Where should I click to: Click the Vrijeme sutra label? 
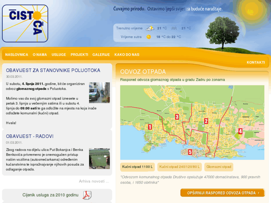[x=131, y=37]
